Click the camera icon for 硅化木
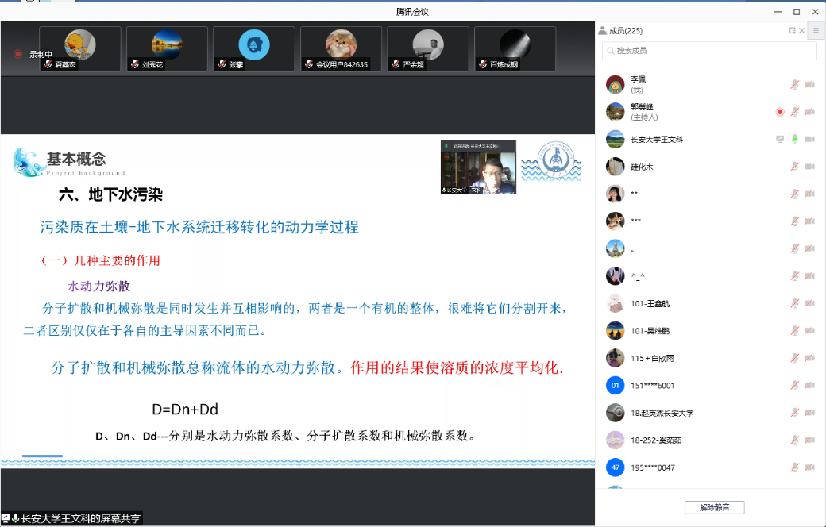Screen dimensions: 826x527 click(x=810, y=167)
